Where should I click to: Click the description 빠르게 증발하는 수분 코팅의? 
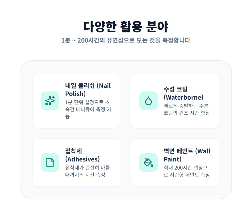187,109
